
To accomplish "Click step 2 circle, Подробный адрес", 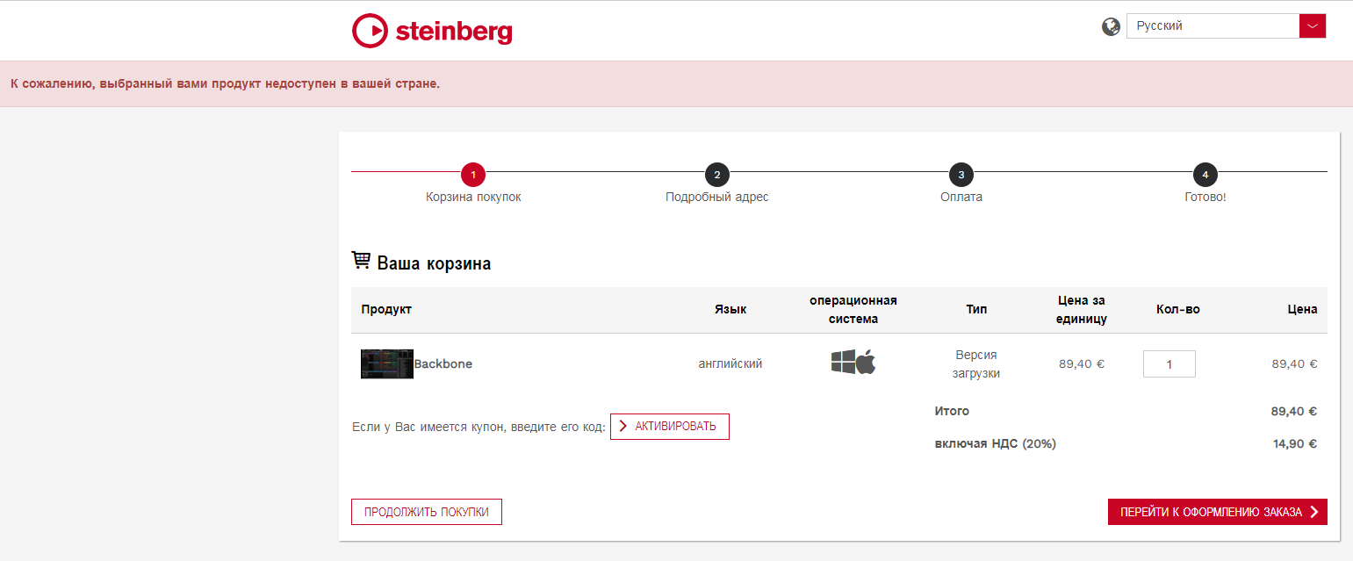I will (716, 175).
